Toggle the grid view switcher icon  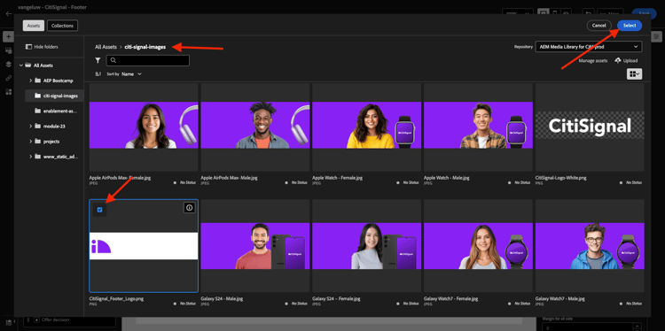[x=635, y=74]
